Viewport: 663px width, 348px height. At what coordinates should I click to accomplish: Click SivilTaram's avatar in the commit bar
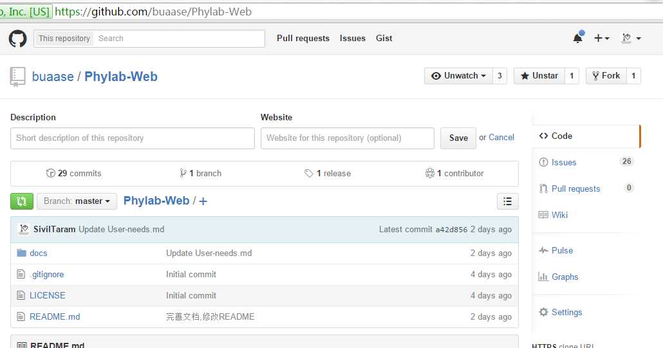point(24,230)
